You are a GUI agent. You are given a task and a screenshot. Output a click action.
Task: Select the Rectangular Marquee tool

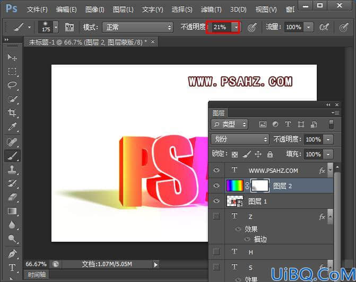(12, 71)
